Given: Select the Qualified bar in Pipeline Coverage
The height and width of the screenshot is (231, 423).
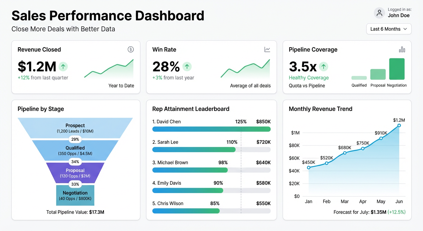Looking at the screenshot, I should [x=359, y=78].
